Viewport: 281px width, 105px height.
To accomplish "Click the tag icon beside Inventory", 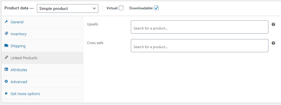I will coord(6,34).
